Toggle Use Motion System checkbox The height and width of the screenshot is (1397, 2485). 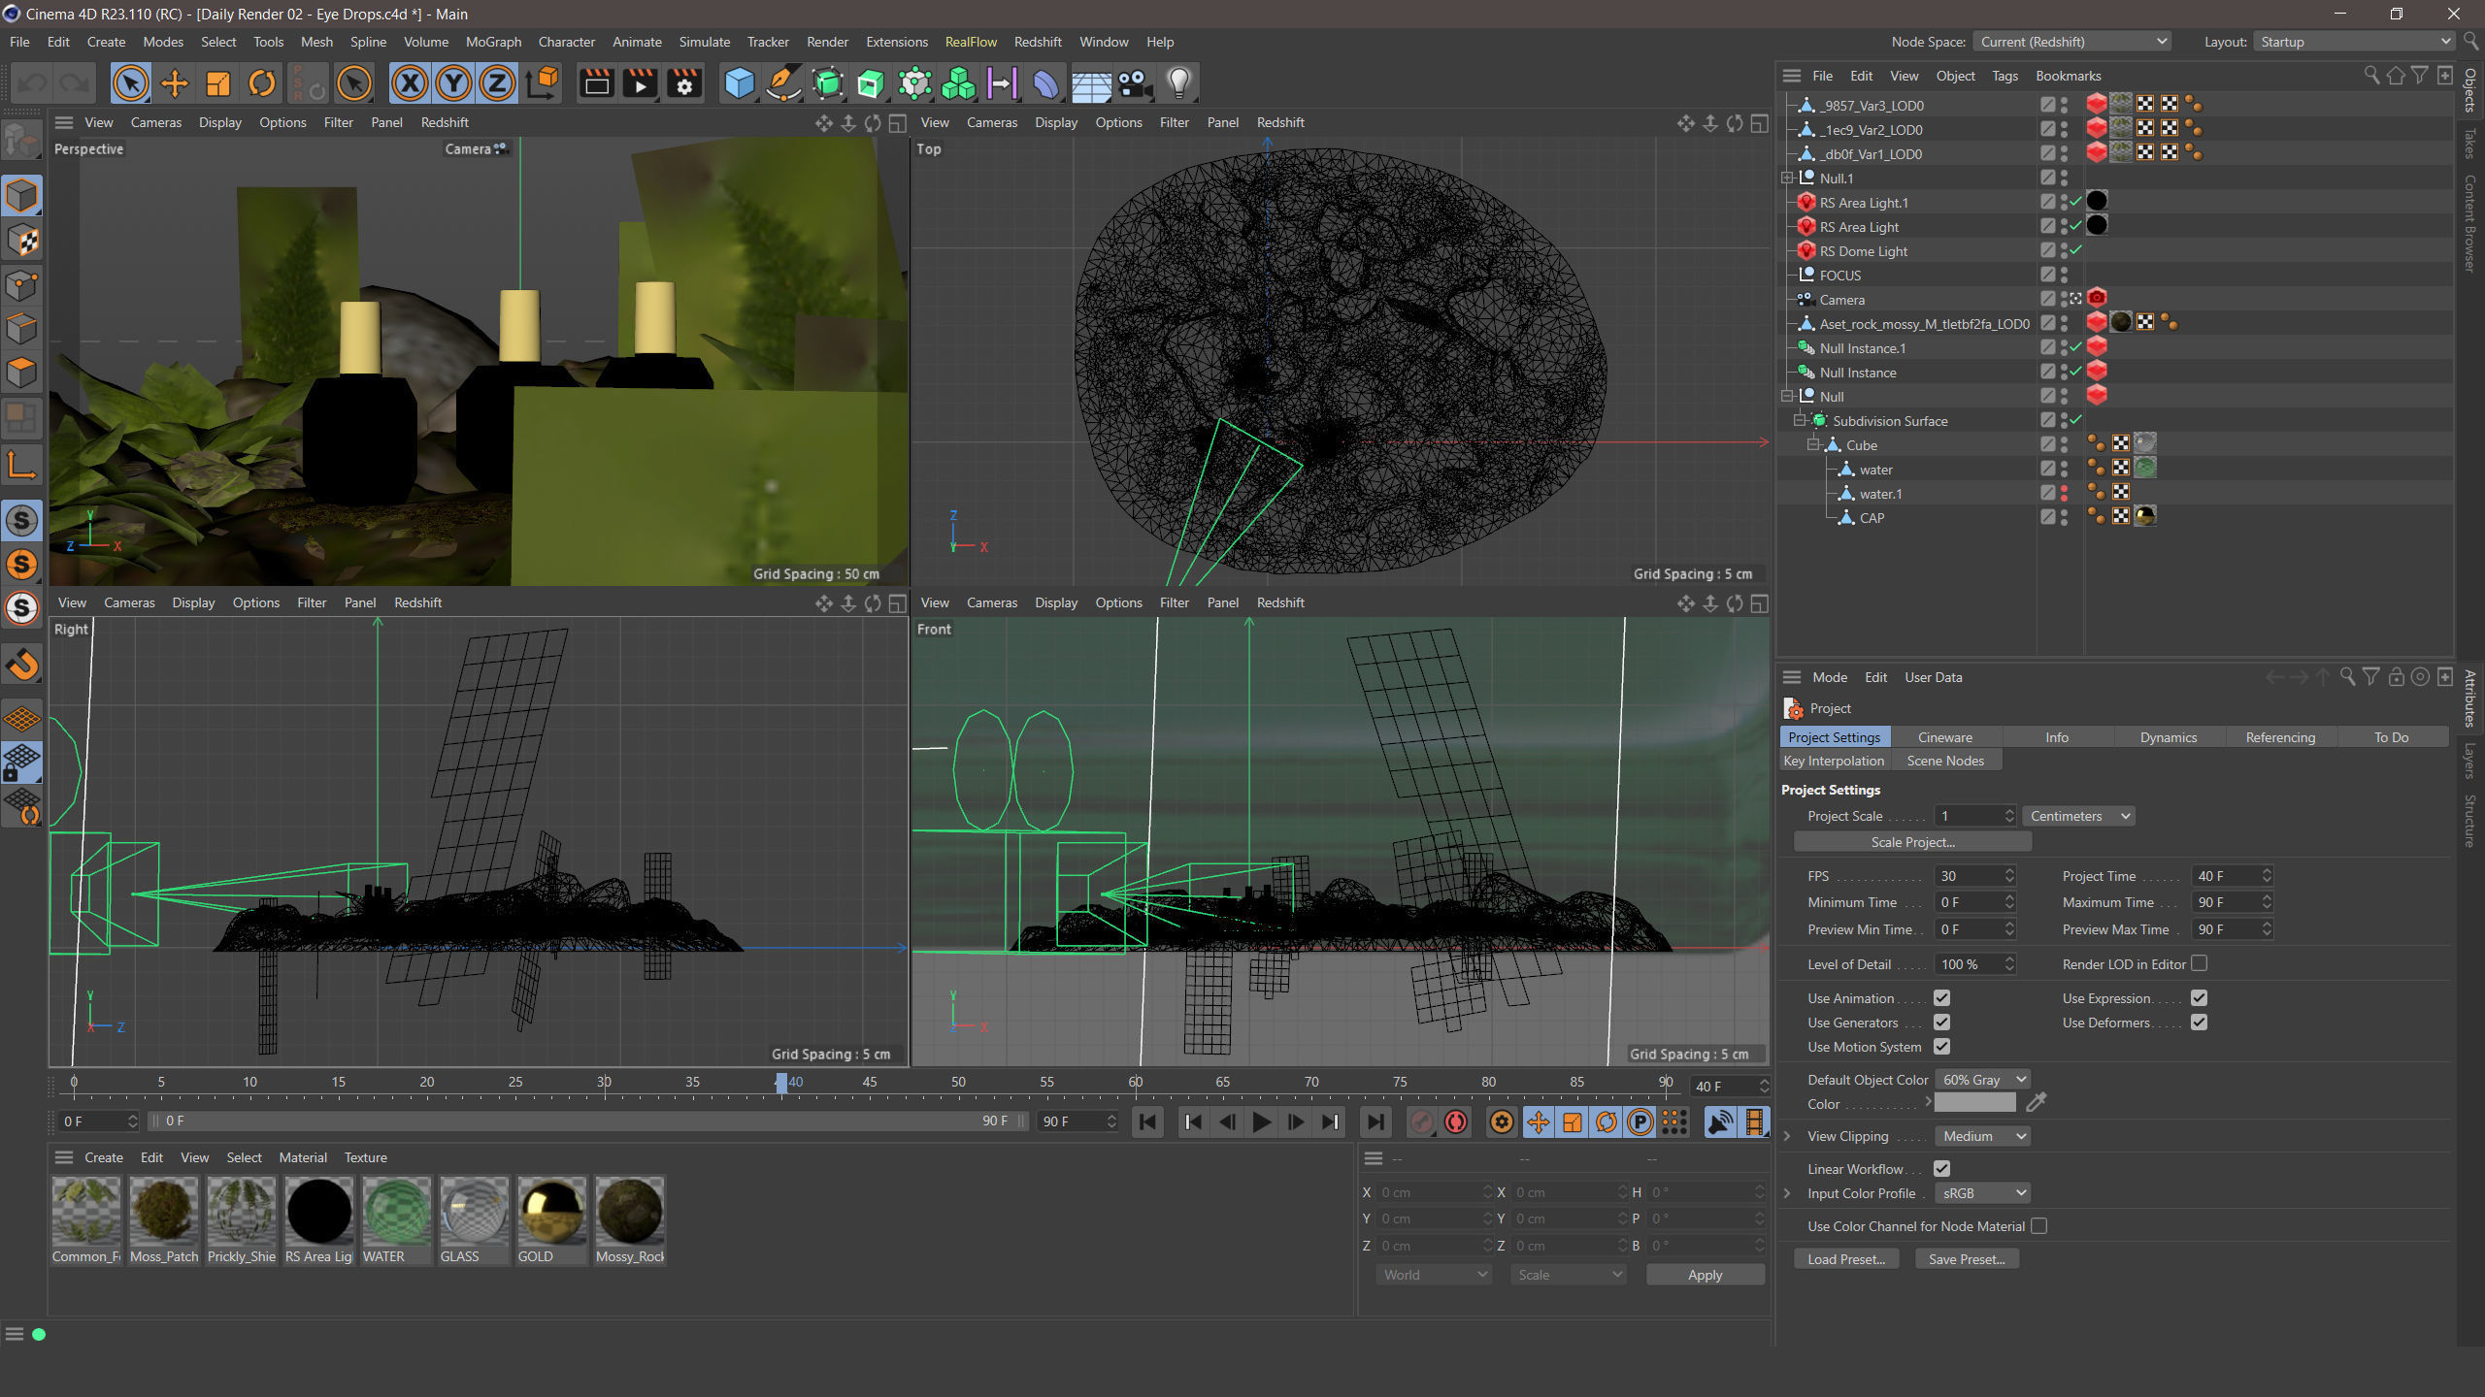pyautogui.click(x=1941, y=1047)
